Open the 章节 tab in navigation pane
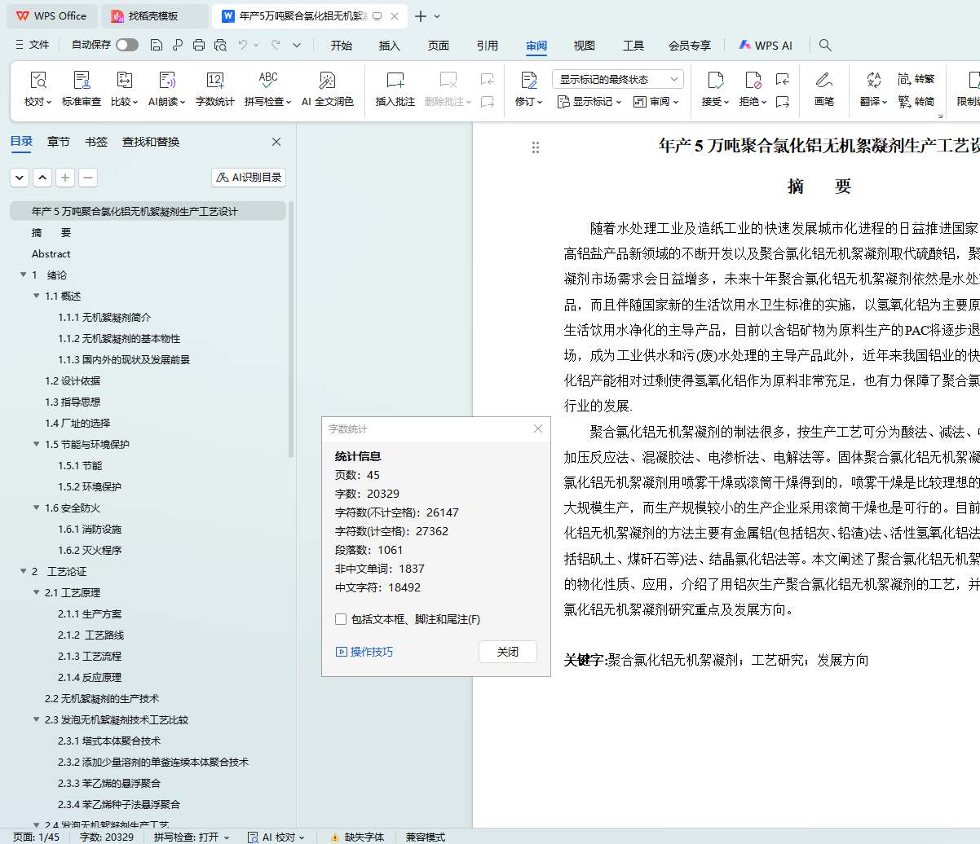The image size is (980, 844). click(x=59, y=142)
